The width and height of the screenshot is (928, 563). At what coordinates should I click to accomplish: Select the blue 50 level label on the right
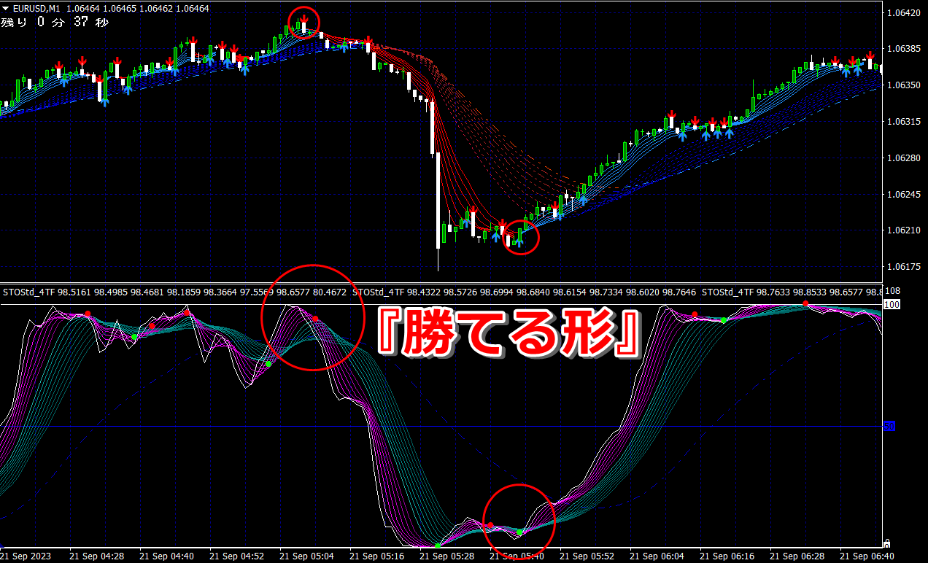click(889, 426)
